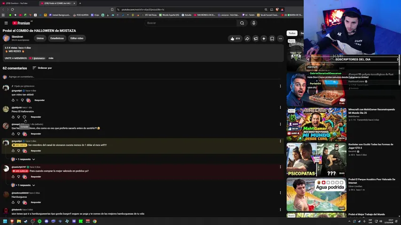Screen dimensions: 401x225
Task: Like the pinned 'que video tan skibidi' comment
Action: pos(13,100)
